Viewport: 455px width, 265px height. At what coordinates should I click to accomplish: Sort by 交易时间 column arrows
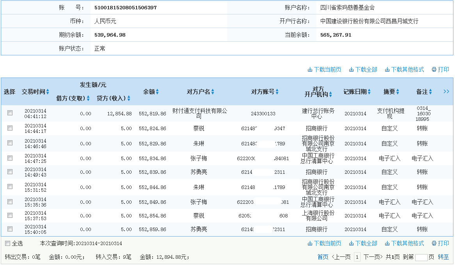(48, 92)
